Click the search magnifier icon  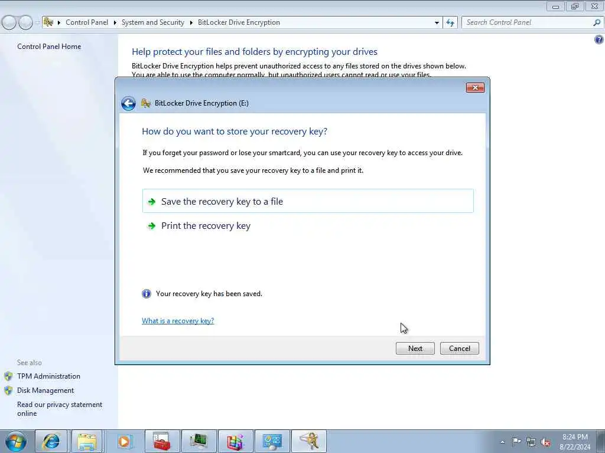coord(597,22)
